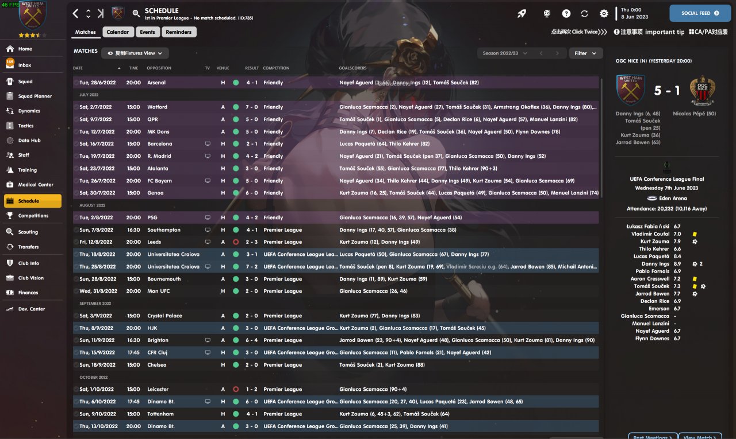
Task: Switch to the Events tab
Action: [x=147, y=32]
